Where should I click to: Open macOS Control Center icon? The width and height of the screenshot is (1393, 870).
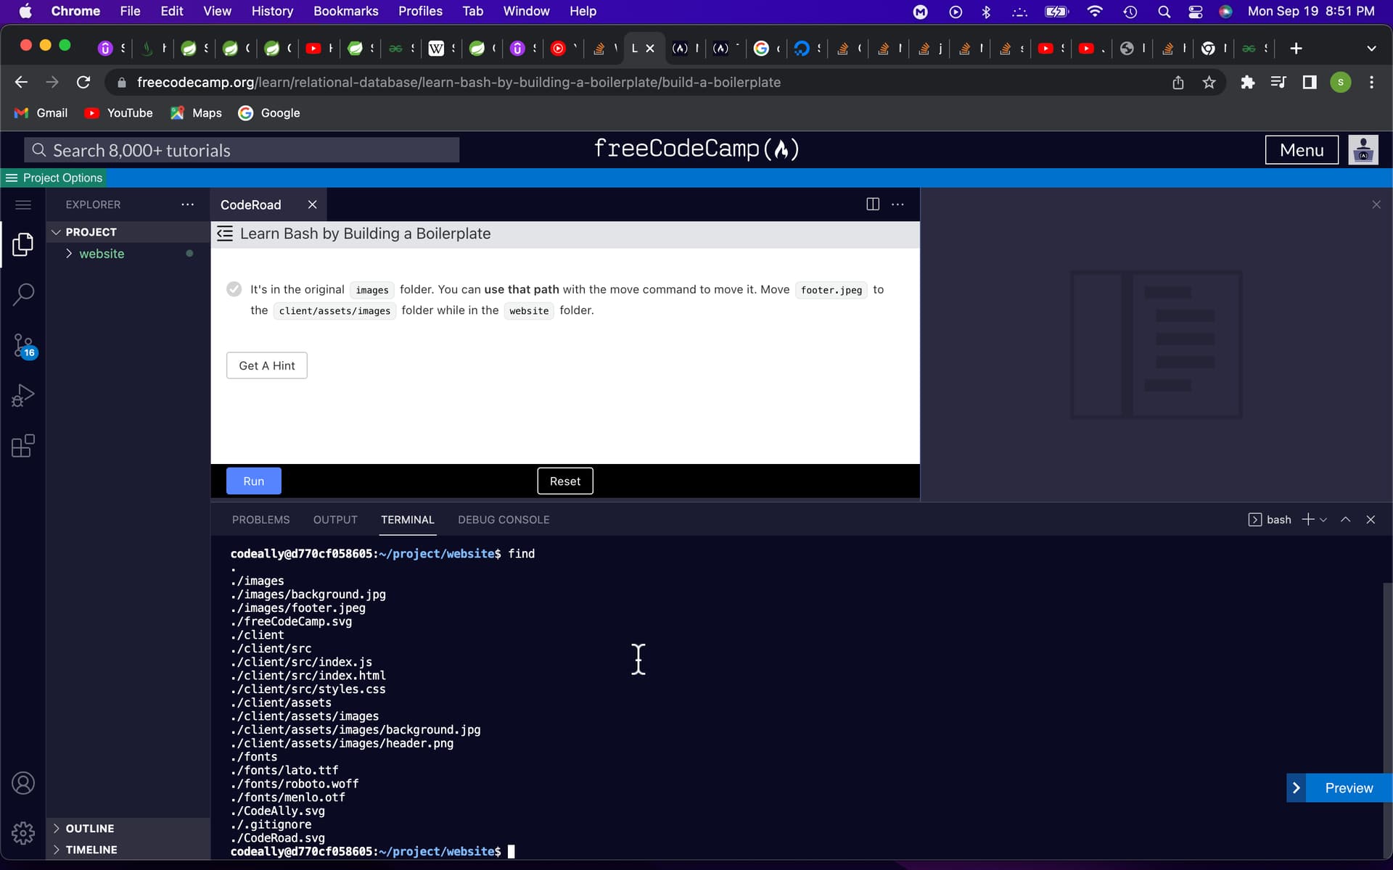pos(1196,12)
